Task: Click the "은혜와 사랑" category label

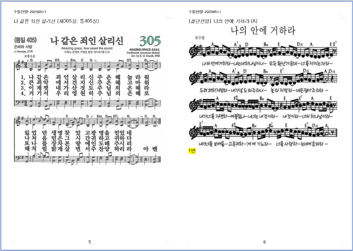Action: [23, 47]
